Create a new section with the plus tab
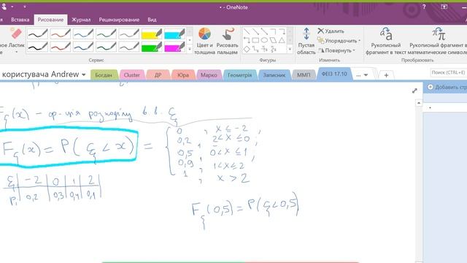The height and width of the screenshot is (263, 467). (386, 75)
